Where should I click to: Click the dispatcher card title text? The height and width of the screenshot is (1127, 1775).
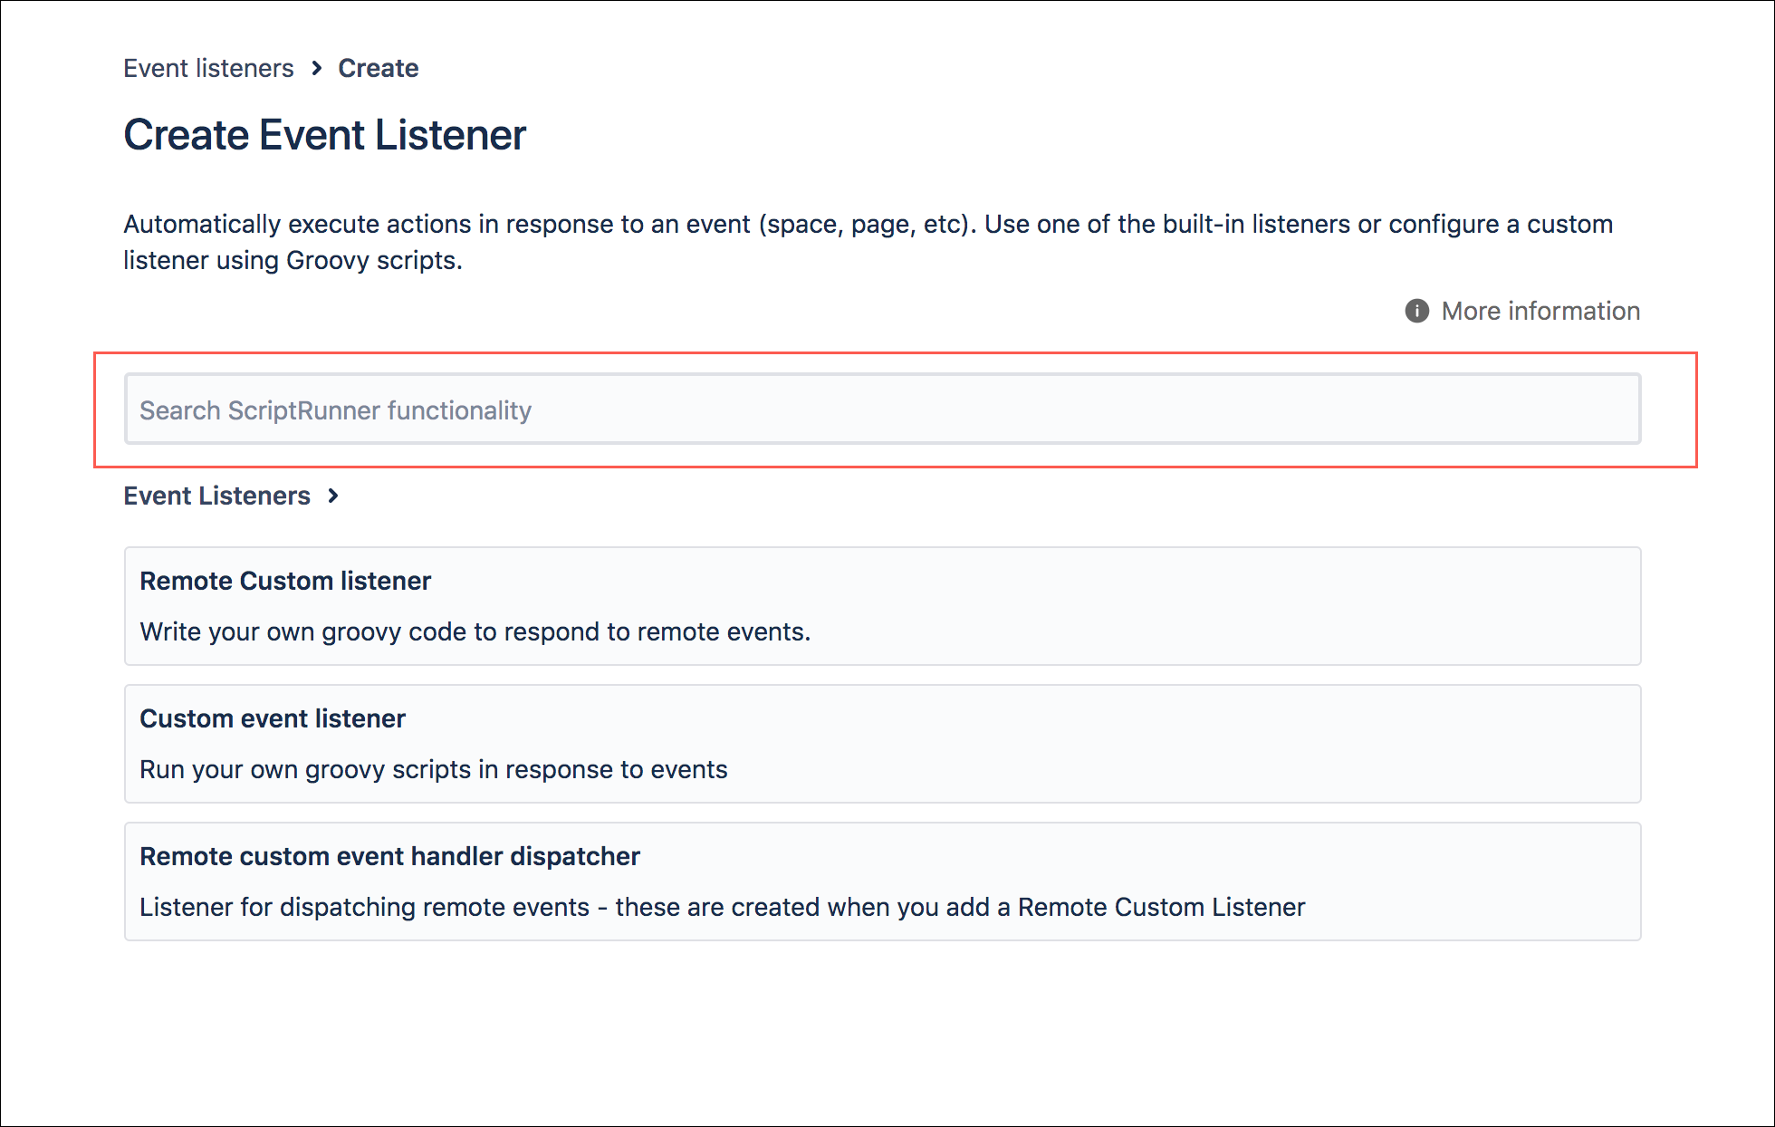[390, 856]
